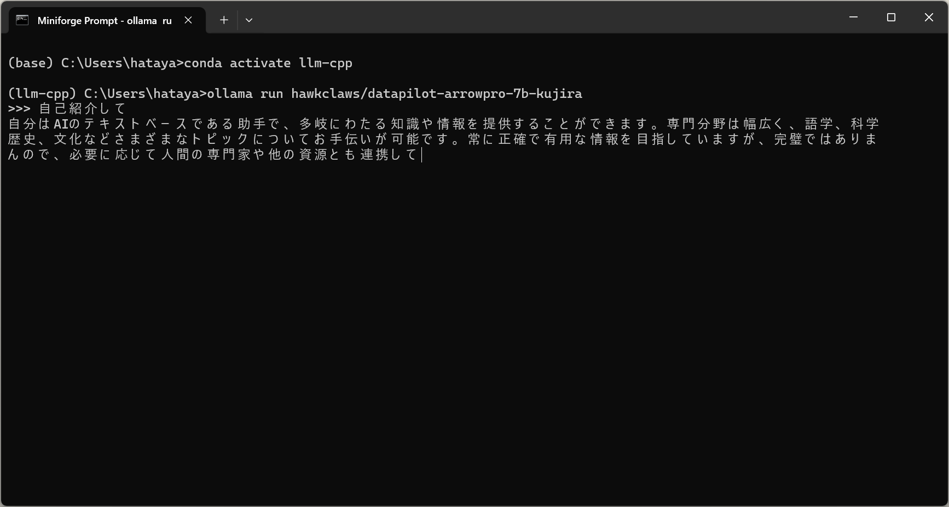Screen dimensions: 949x507
Task: Click the chevron icon next to the plus button
Action: (x=249, y=20)
